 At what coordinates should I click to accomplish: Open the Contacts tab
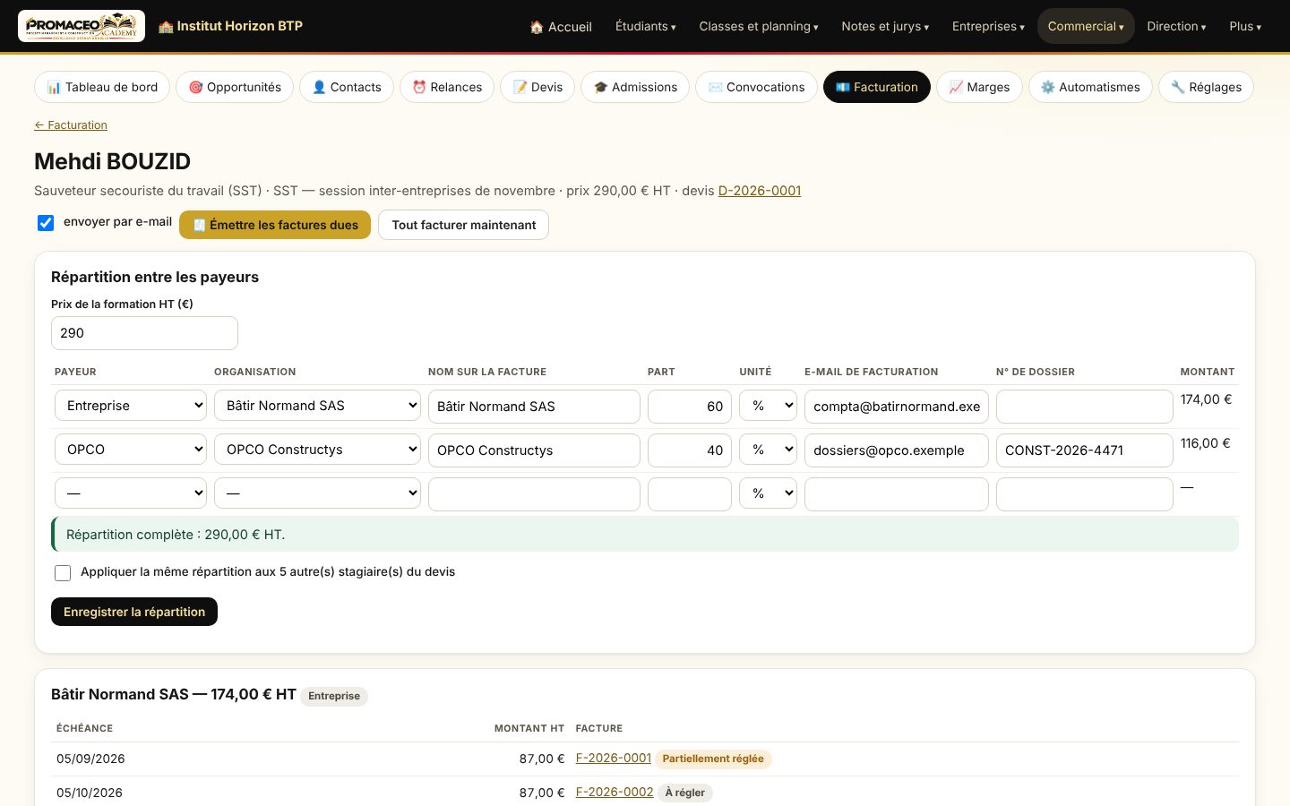click(x=347, y=87)
